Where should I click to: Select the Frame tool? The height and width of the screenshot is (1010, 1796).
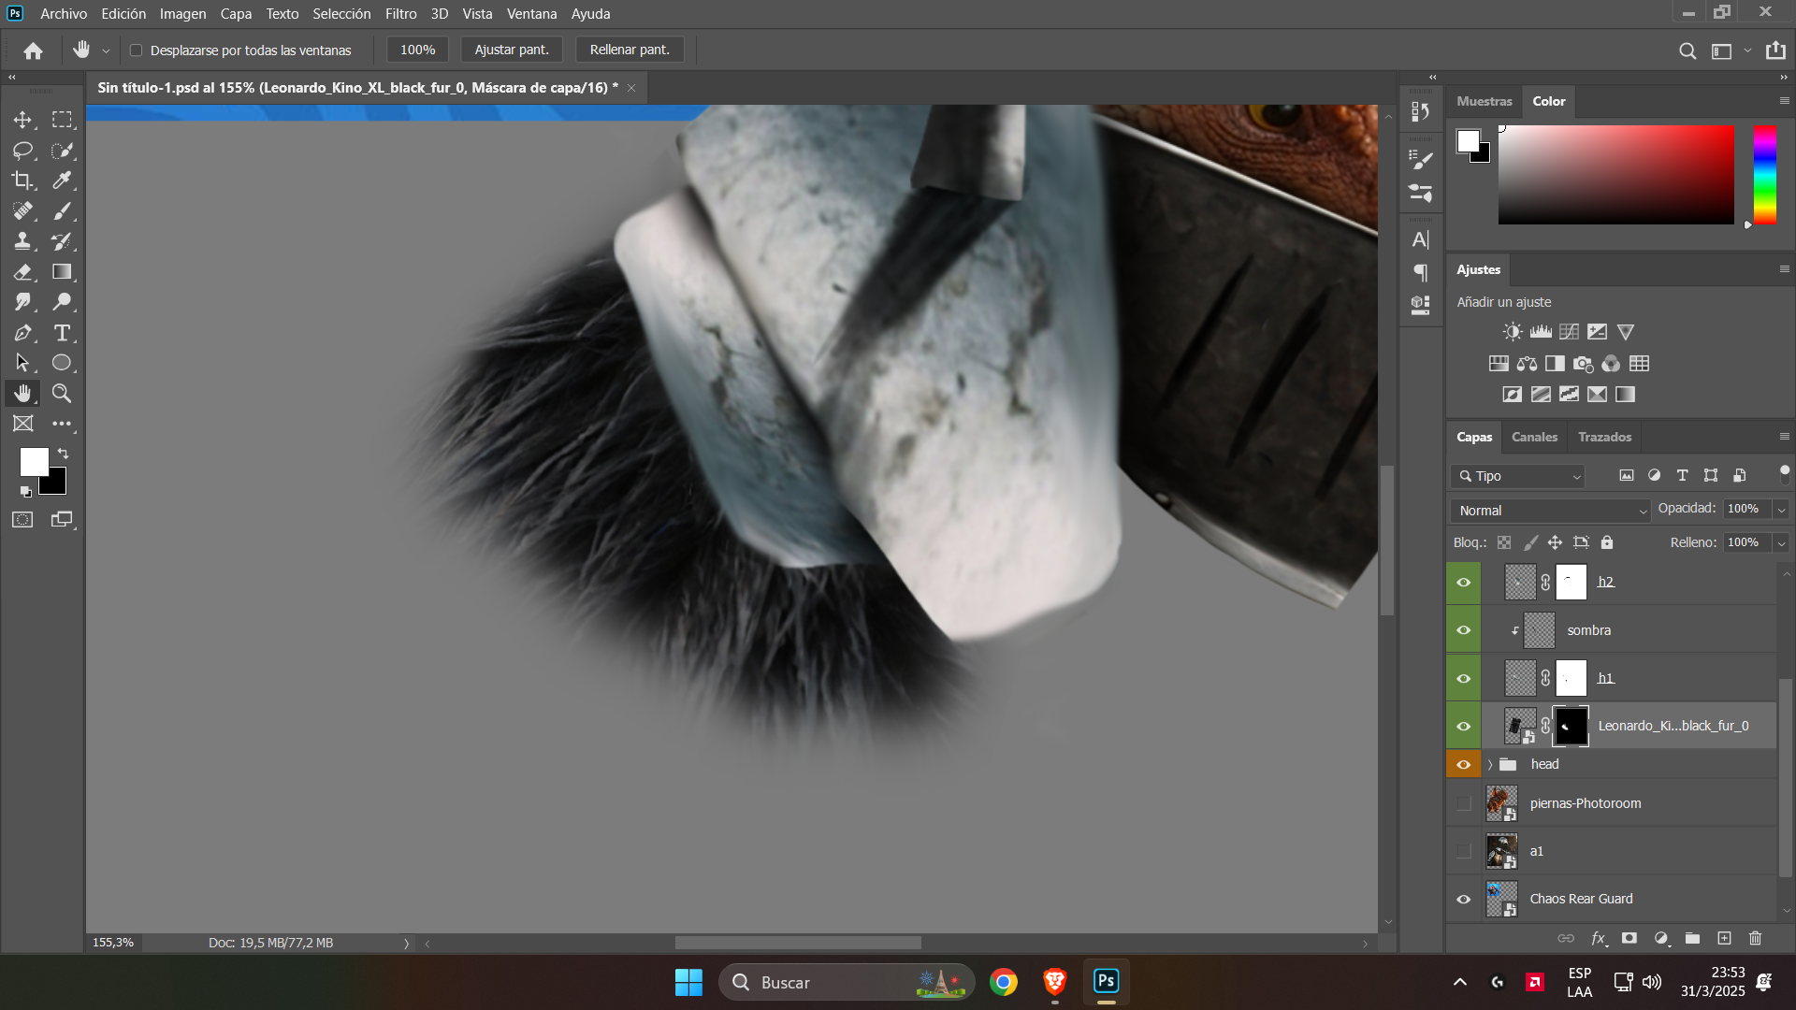pos(23,424)
